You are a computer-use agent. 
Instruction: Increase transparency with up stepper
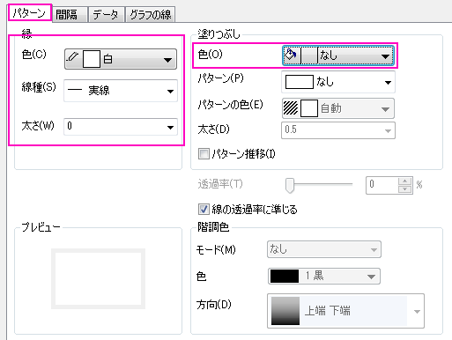(x=405, y=181)
